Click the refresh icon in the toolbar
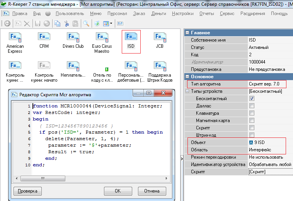Screen dimensions: 293x201 [7, 23]
